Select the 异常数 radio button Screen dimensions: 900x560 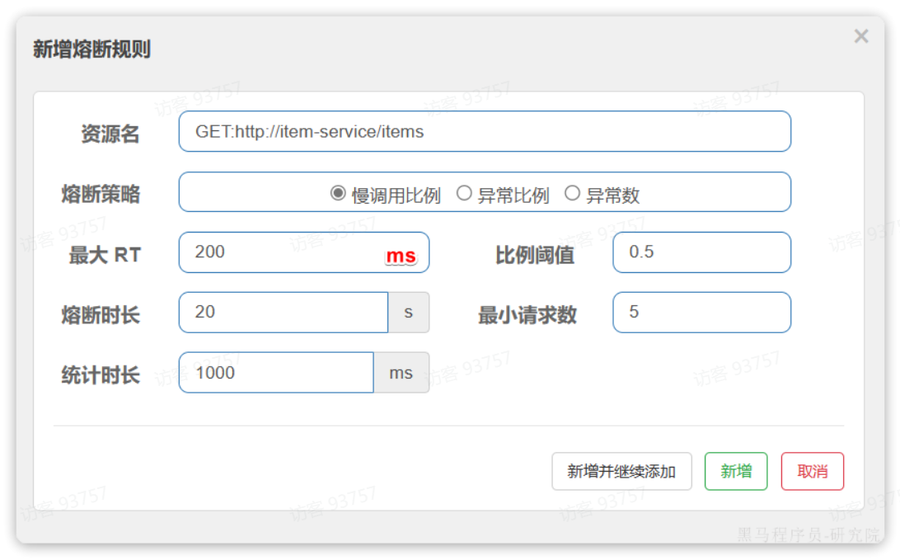(x=572, y=193)
